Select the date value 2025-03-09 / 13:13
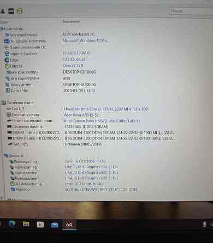Screen dimensions: 213x243 tap(79, 90)
